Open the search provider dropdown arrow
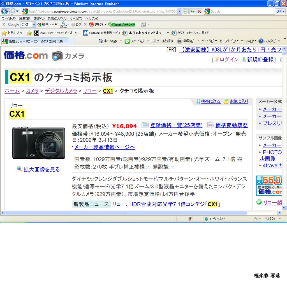Image resolution: width=287 pixels, height=284 pixels. 284,11
